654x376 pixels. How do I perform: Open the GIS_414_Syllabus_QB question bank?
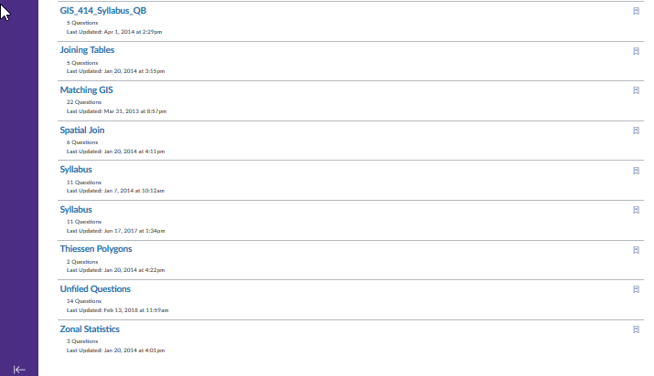click(x=102, y=10)
